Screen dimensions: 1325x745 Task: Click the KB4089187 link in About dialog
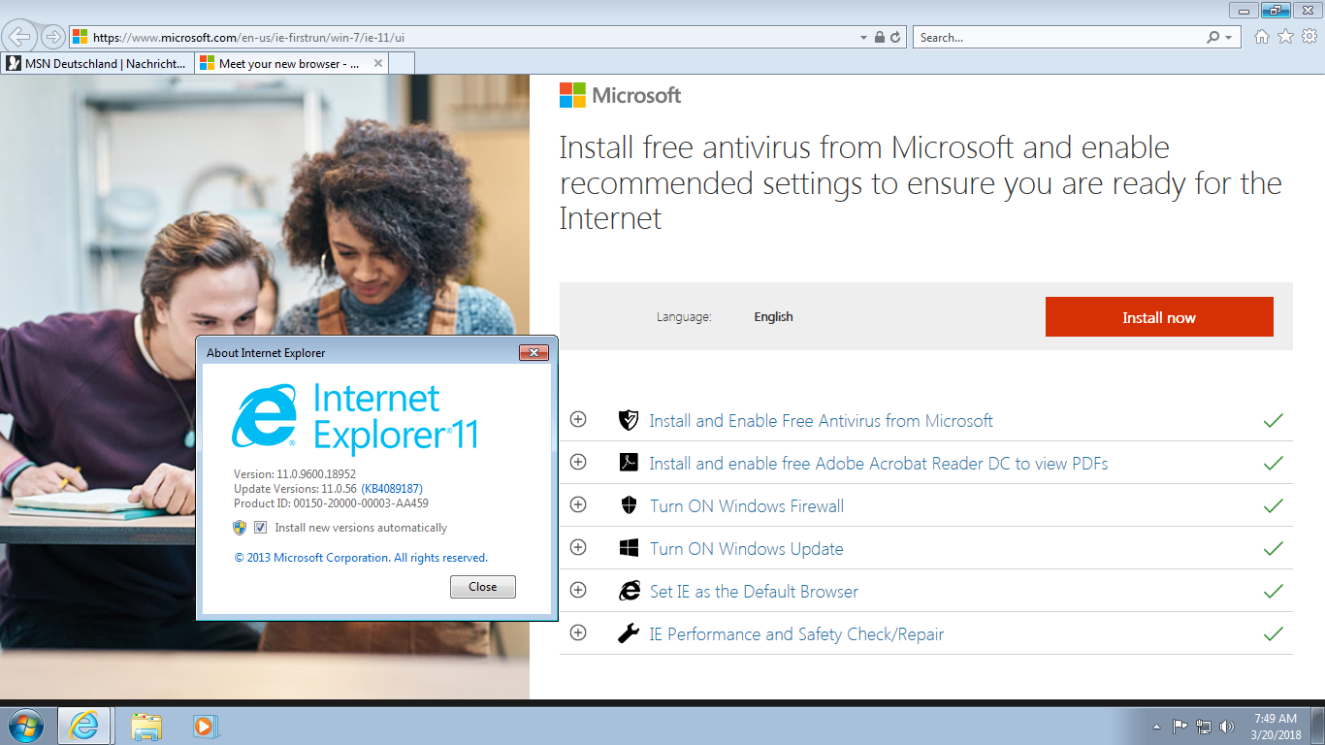[392, 489]
